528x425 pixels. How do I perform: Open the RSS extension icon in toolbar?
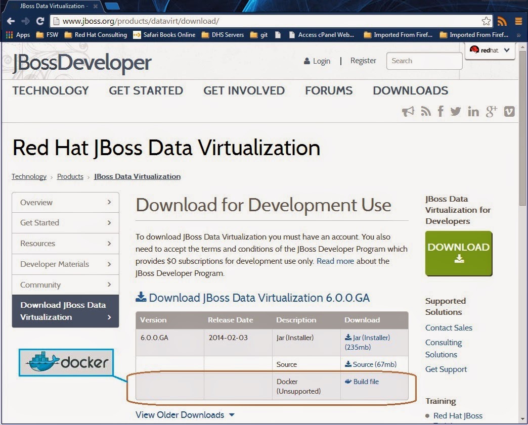tap(502, 21)
